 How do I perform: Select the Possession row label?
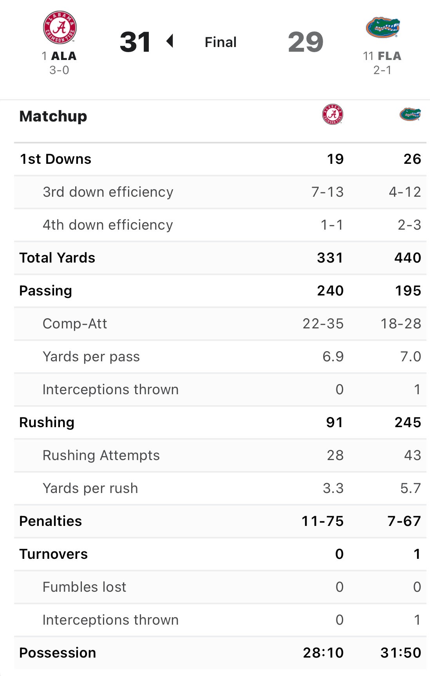tap(58, 653)
